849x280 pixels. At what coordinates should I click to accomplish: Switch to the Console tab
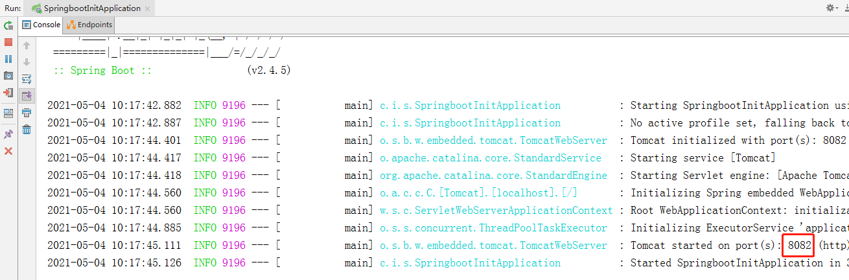click(x=41, y=25)
